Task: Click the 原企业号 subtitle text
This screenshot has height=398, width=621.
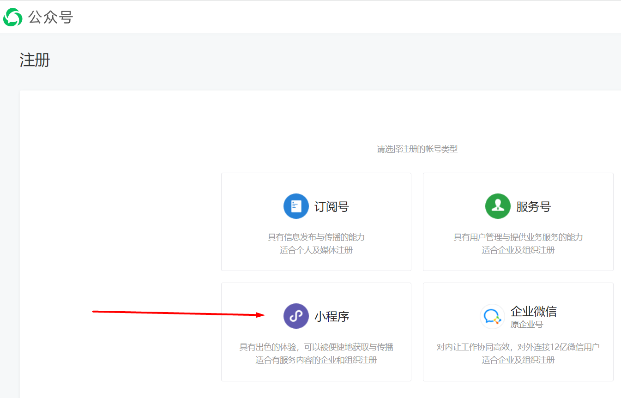Action: [527, 324]
